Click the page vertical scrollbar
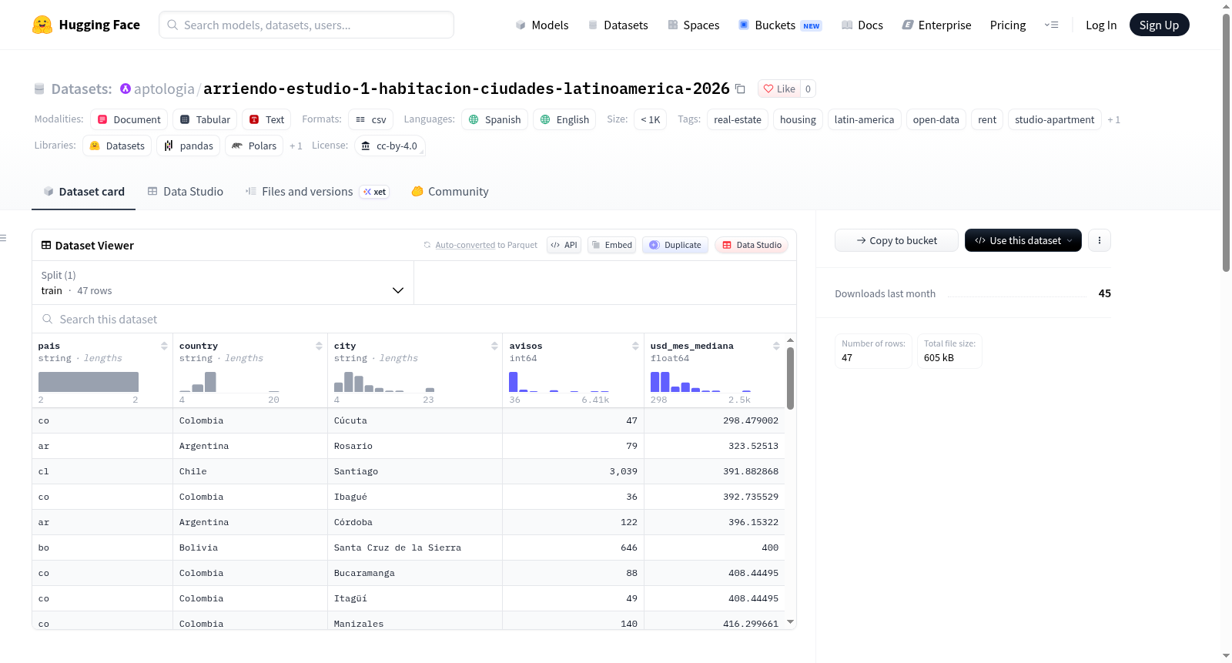Viewport: 1232px width, 663px height. [1226, 142]
